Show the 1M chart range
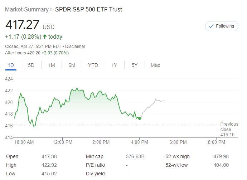This screenshot has width=247, height=180. coord(52,65)
